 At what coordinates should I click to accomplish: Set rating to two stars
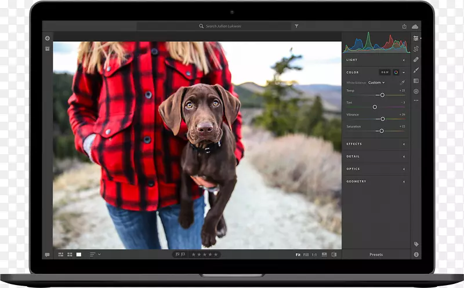(199, 254)
